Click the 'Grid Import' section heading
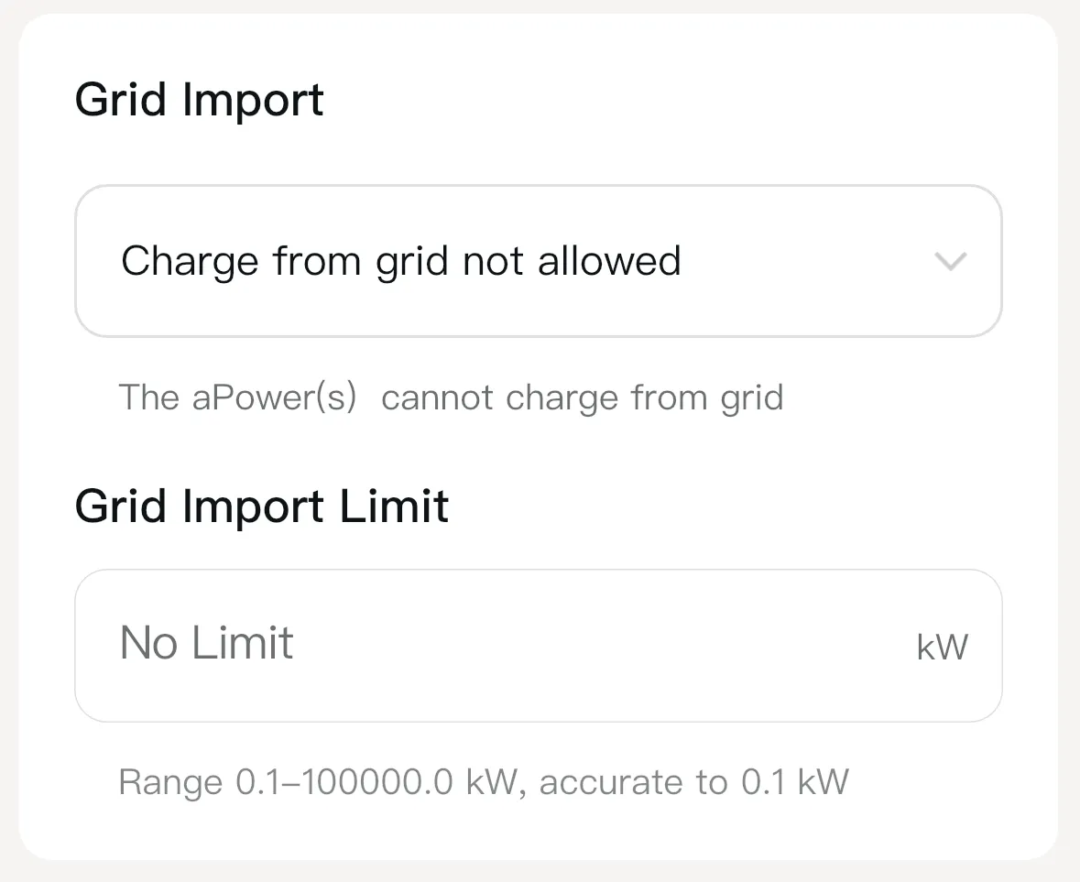Screen dimensions: 1080x882 pos(199,100)
